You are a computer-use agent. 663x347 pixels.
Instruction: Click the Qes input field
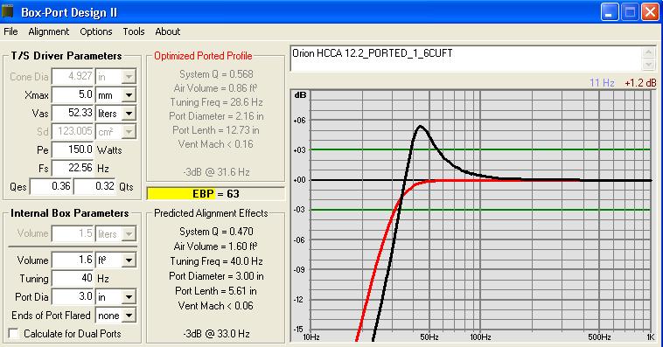pyautogui.click(x=51, y=186)
